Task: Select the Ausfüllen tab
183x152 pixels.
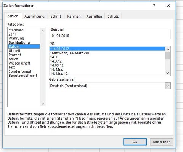Action: tap(94, 16)
